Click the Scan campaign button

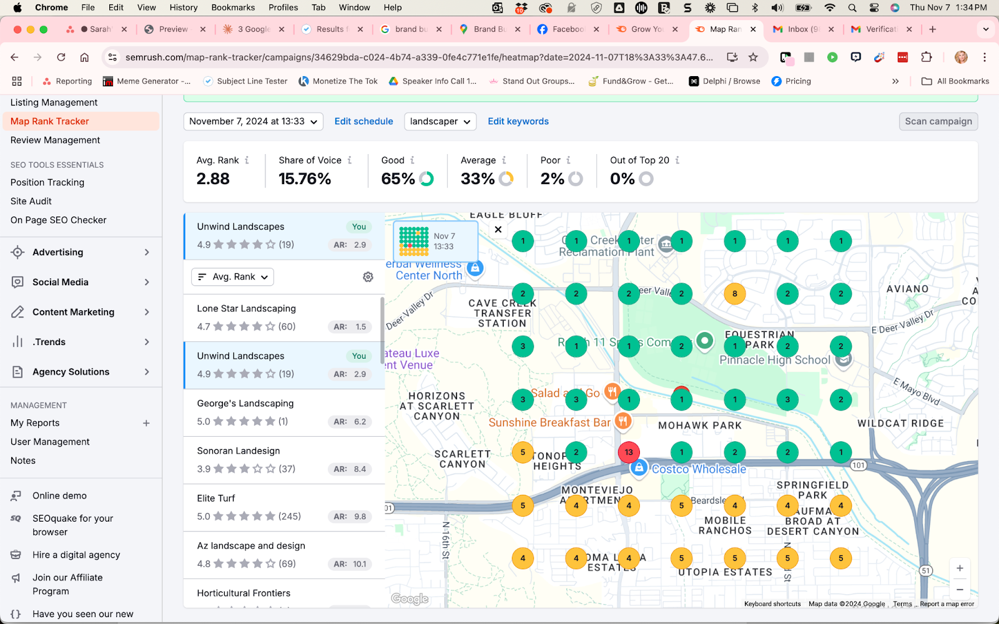click(x=938, y=122)
